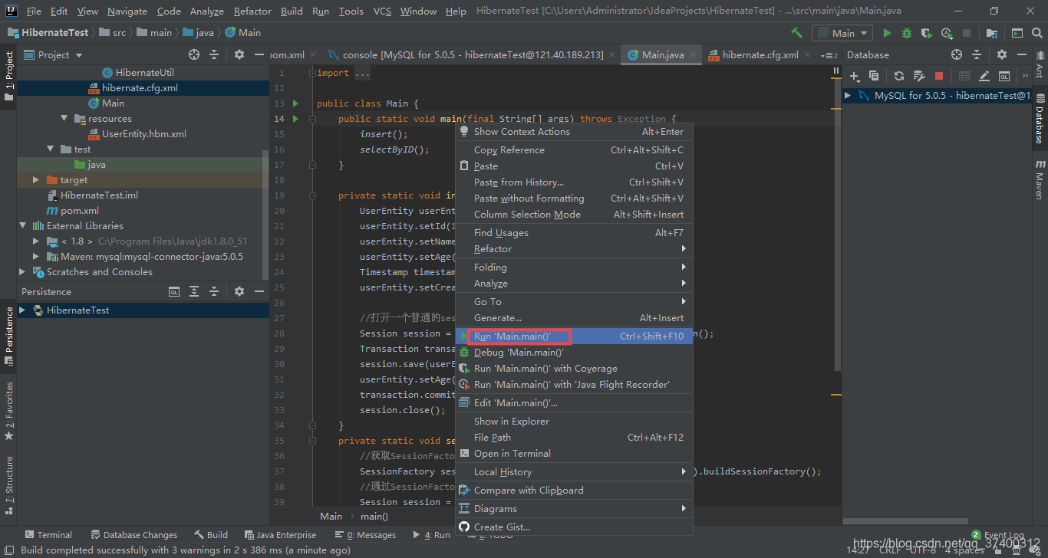Open the Project Structure toolbar icon

(x=992, y=33)
